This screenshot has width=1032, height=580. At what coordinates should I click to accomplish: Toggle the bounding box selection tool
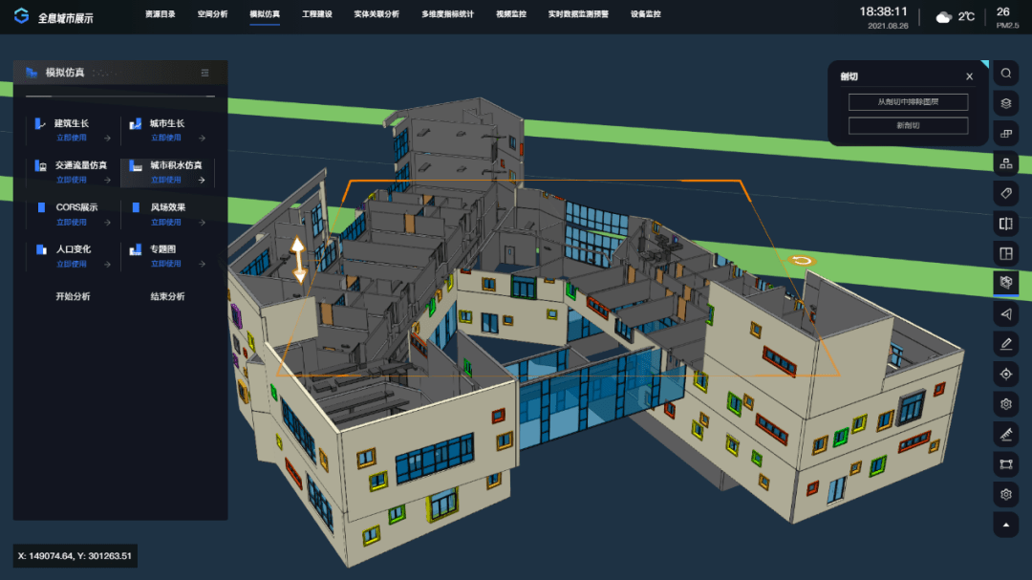(x=1005, y=464)
